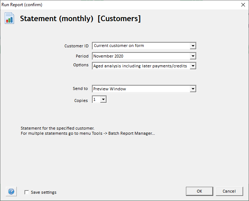The image size is (249, 201).
Task: Click the 'Run Report (confirm)' title bar
Action: [22, 5]
